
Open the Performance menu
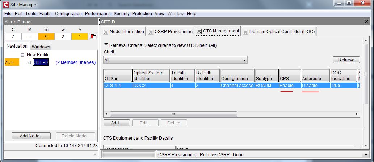[98, 14]
